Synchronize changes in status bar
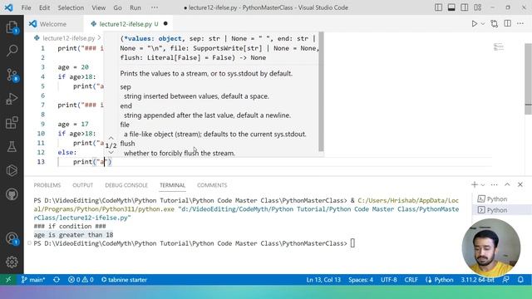This screenshot has width=532, height=299. point(57,280)
